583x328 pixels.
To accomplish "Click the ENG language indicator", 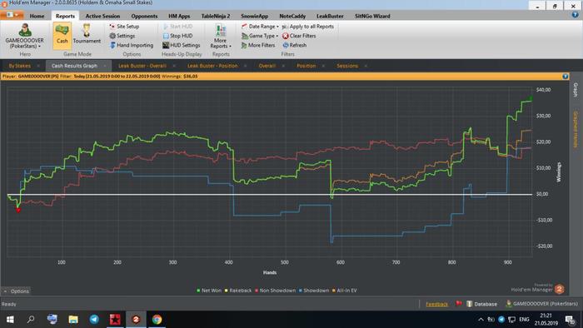I will (x=524, y=319).
